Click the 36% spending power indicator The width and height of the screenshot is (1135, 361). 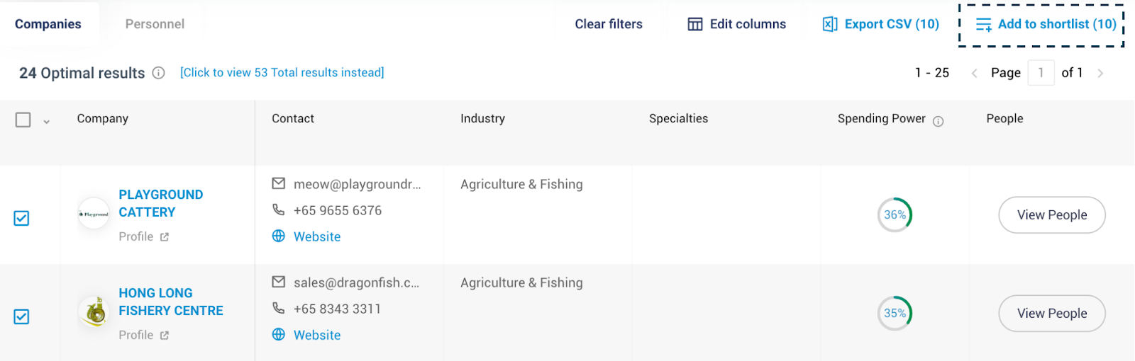tap(895, 214)
